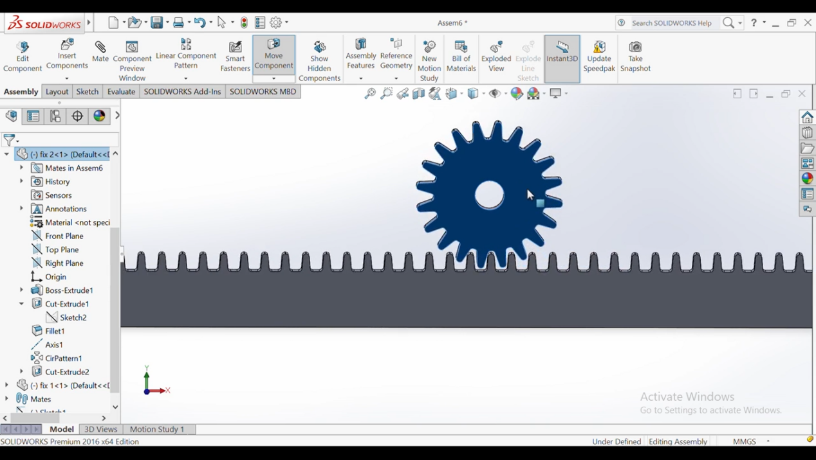Open File Properties list icon
Image resolution: width=816 pixels, height=460 pixels.
260,22
